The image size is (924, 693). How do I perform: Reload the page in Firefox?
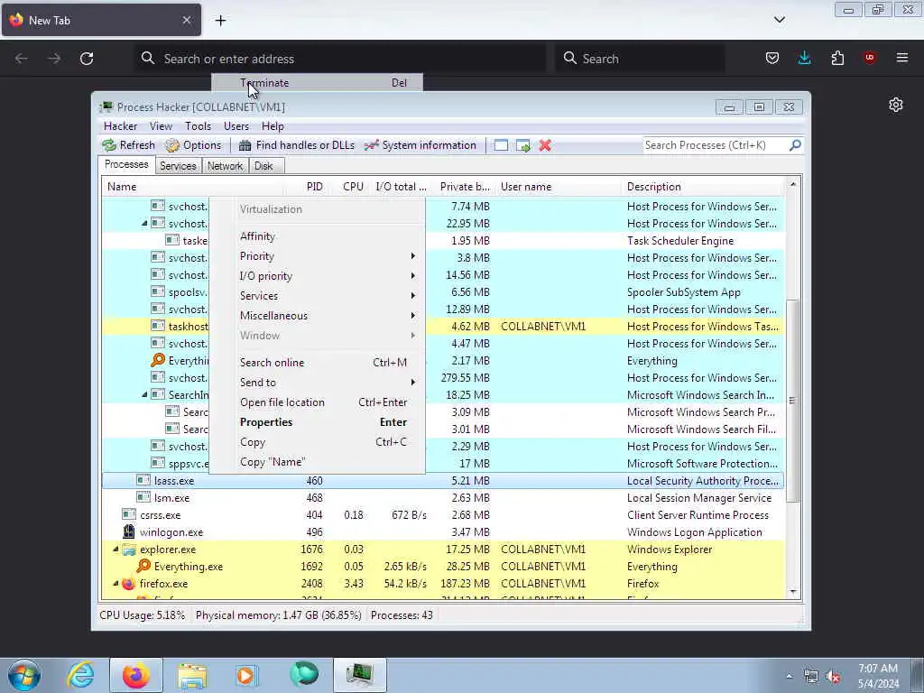click(x=87, y=59)
